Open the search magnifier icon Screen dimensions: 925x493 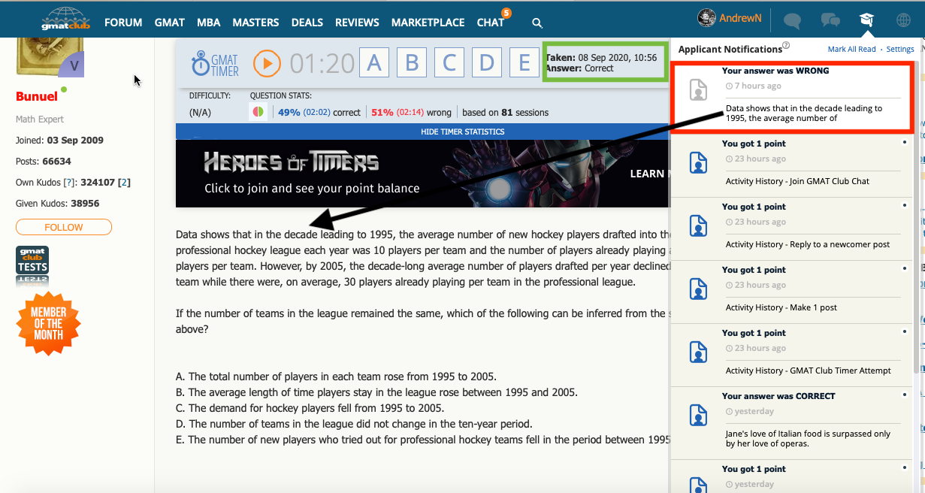[x=537, y=23]
